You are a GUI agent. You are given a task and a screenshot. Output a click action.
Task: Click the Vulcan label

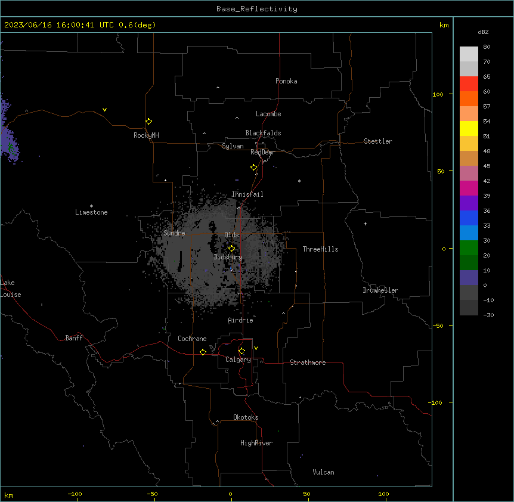(324, 472)
